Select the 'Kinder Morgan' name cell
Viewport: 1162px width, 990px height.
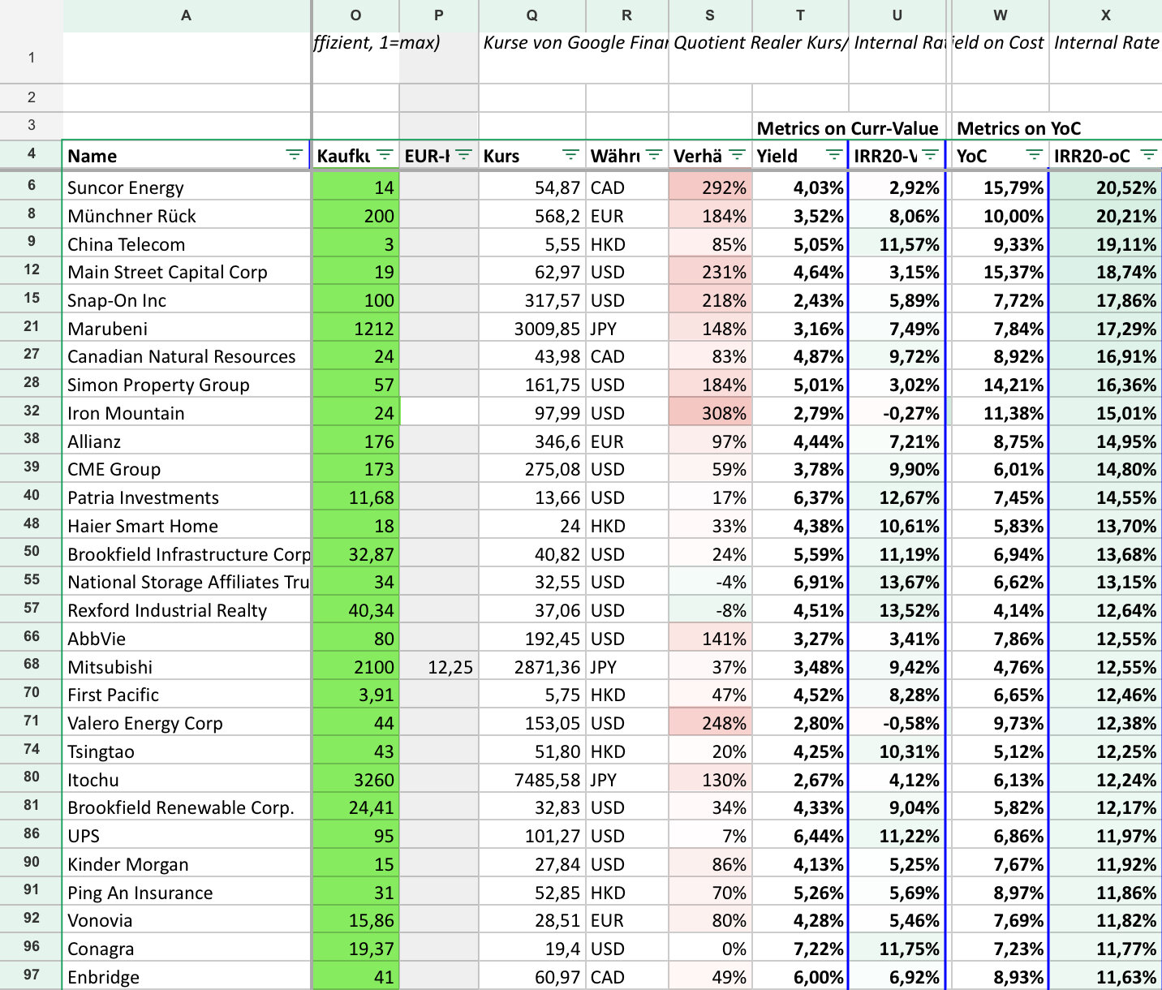point(187,864)
